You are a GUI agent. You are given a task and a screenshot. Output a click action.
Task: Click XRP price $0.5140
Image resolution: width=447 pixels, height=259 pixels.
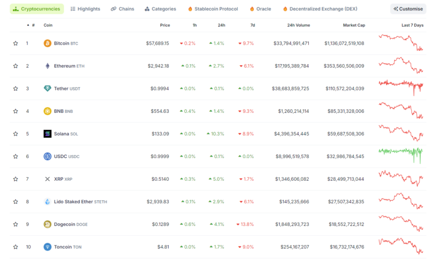160,179
